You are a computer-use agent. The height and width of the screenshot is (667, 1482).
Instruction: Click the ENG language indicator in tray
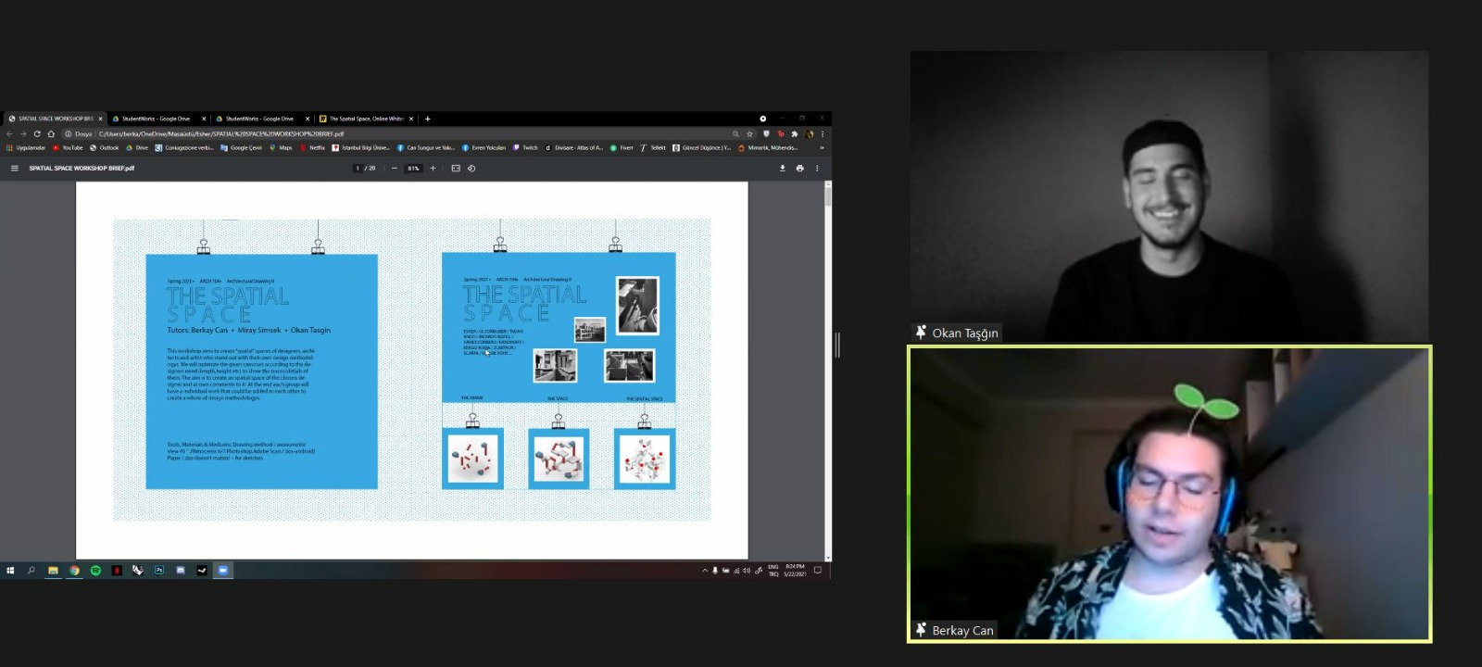click(x=773, y=571)
